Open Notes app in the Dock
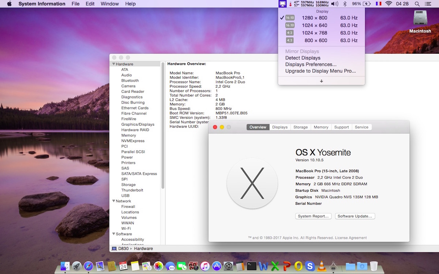Screen dimensions: 439x274 135,266
